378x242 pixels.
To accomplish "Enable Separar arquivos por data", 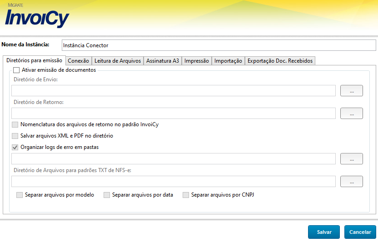I will (107, 195).
